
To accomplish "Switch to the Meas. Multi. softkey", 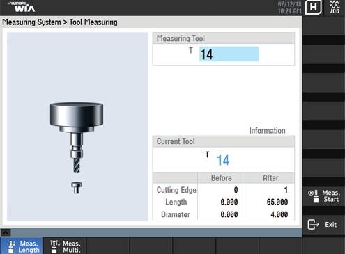I will coord(65,246).
